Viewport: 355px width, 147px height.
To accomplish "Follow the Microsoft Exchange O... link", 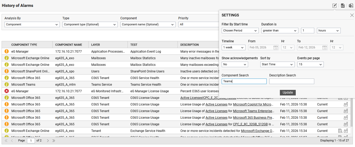I will pos(258,131).
